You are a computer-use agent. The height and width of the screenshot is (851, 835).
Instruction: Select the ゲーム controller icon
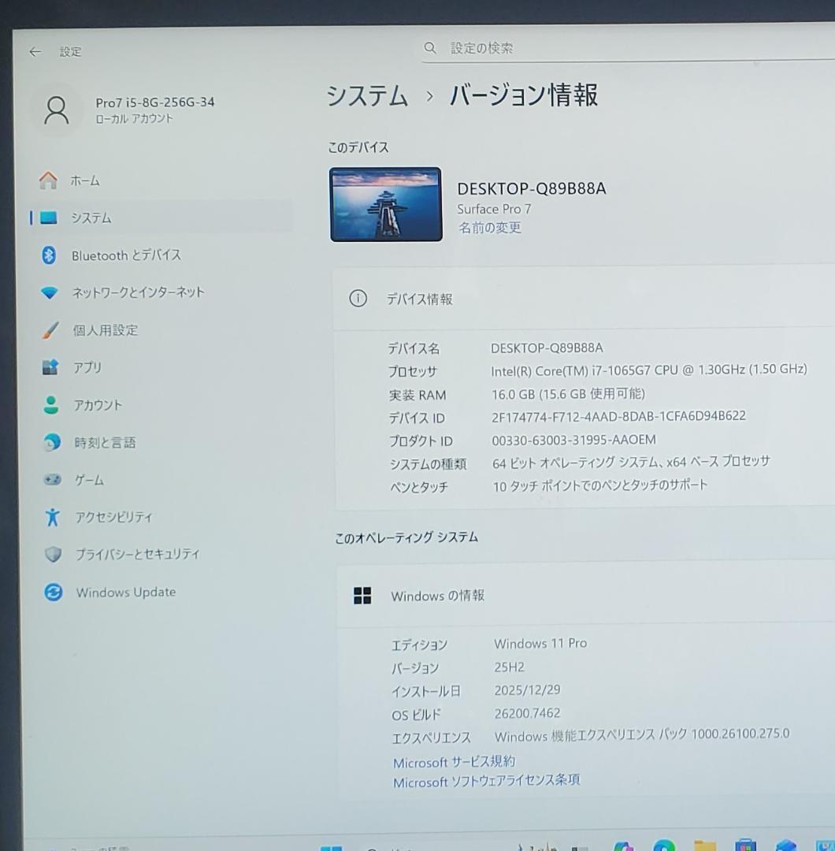point(50,480)
